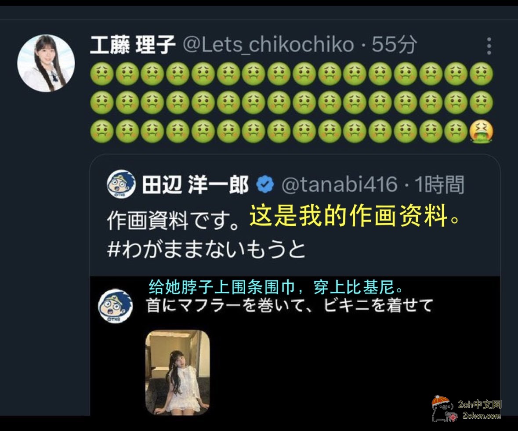
Task: Click the cartoon avatar inside embedded image
Action: [x=115, y=306]
